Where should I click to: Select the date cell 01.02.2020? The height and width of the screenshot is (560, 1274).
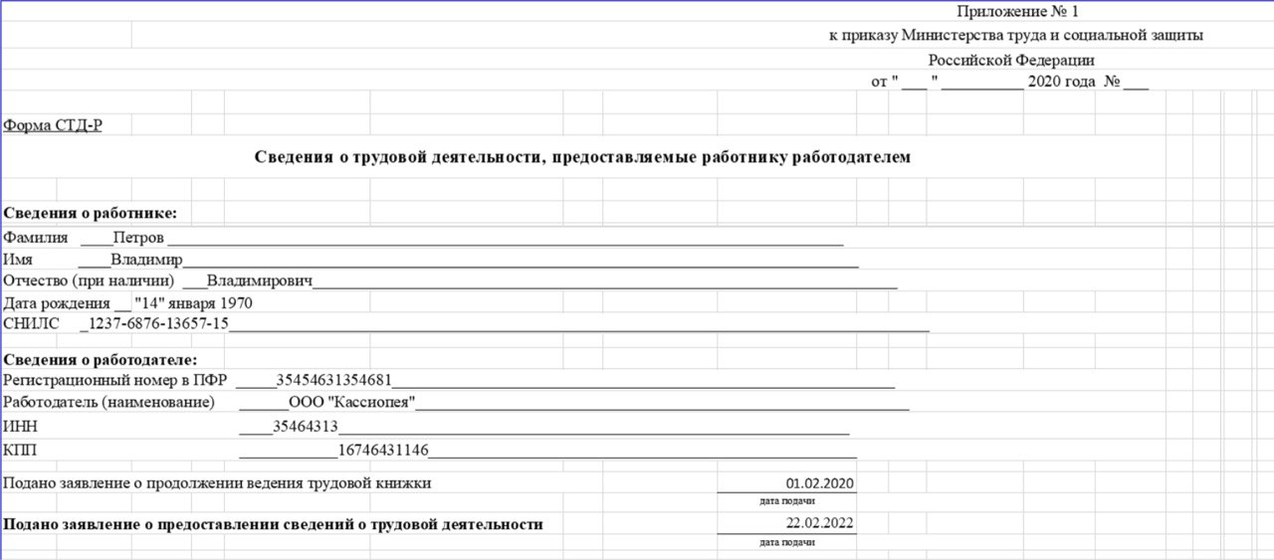[x=819, y=483]
